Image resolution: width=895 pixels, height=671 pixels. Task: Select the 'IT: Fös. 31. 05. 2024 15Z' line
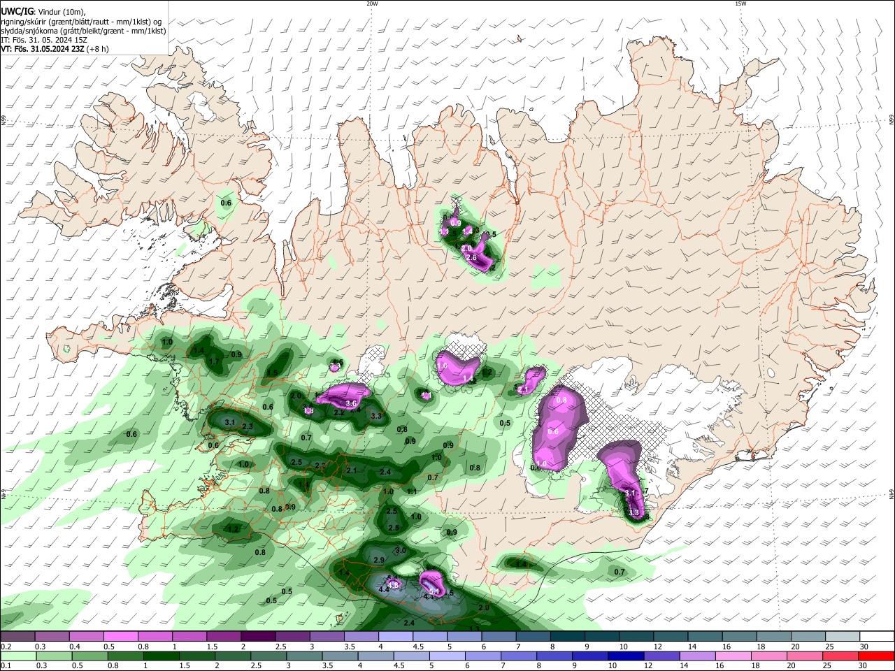click(x=44, y=41)
